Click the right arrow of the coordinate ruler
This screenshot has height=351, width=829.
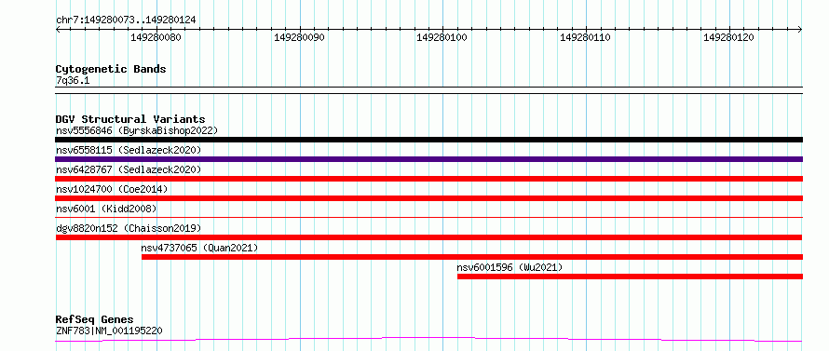point(800,29)
